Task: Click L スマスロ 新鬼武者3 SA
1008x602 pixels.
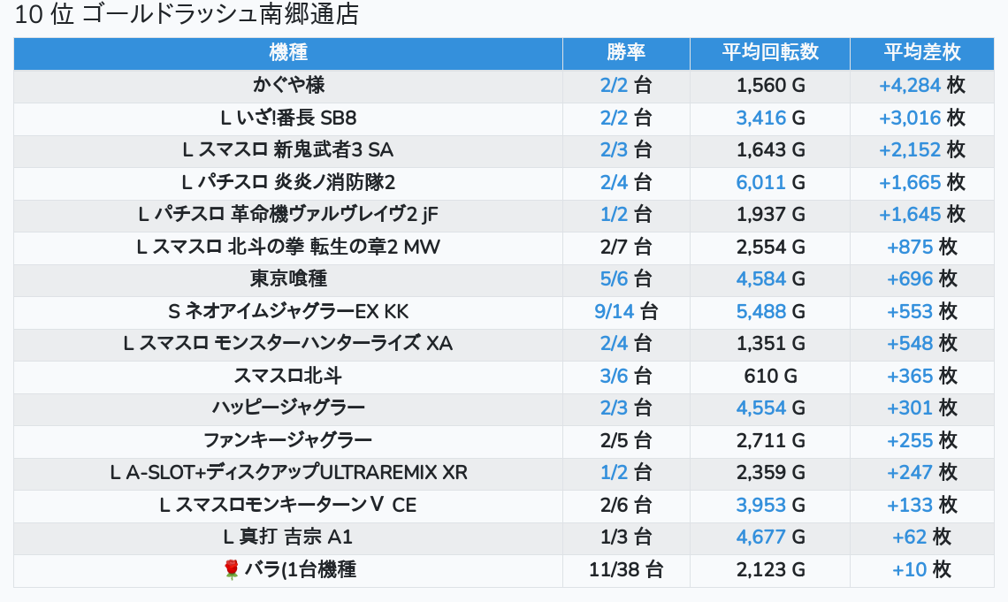Action: [288, 150]
